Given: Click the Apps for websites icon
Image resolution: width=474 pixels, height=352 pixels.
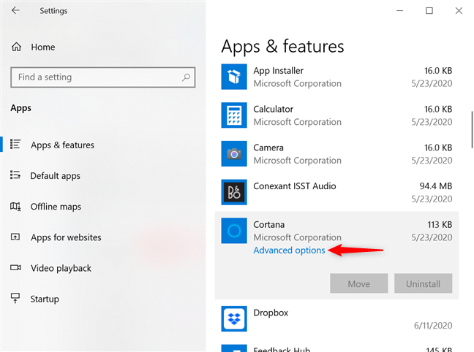Looking at the screenshot, I should [x=15, y=237].
